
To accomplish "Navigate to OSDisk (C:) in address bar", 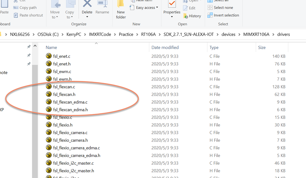I will pyautogui.click(x=48, y=35).
